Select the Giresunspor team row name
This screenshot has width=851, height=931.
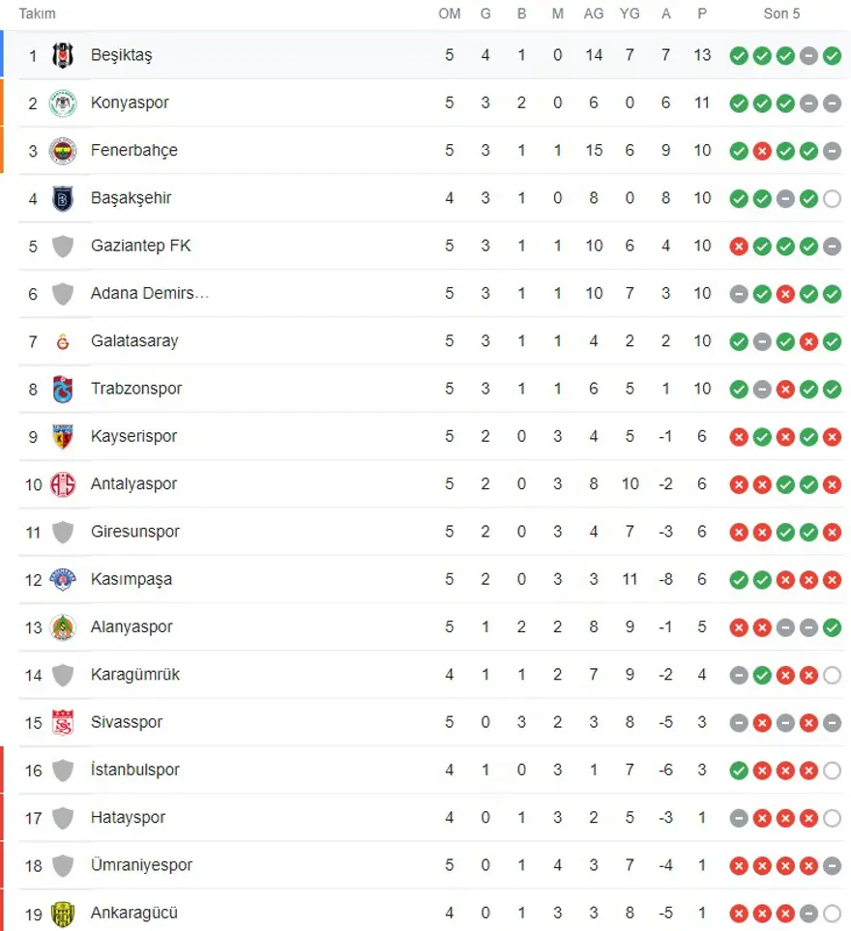point(134,532)
